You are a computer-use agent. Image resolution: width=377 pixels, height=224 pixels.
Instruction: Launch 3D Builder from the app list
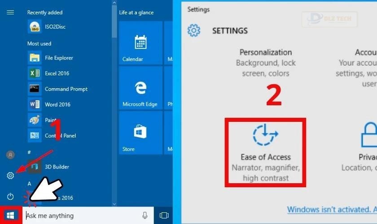(57, 167)
